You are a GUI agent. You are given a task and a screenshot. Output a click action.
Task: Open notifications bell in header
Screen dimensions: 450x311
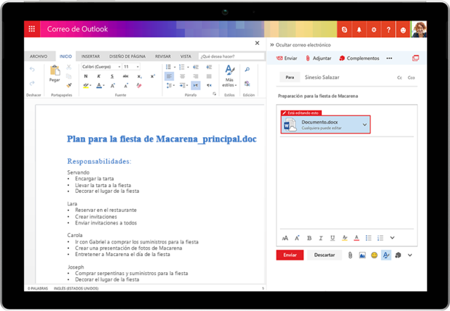point(359,30)
